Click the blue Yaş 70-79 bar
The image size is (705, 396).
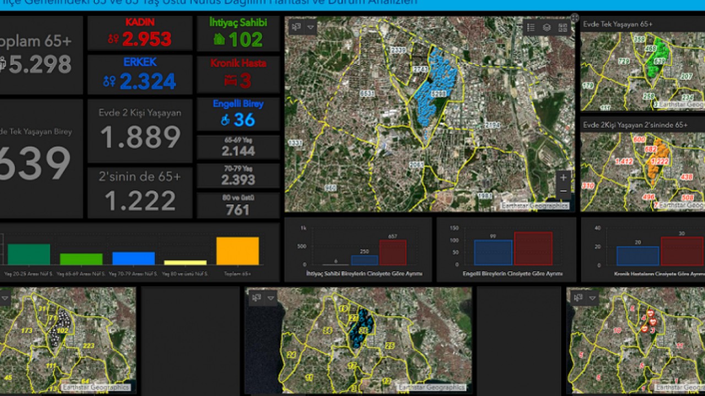pos(133,258)
